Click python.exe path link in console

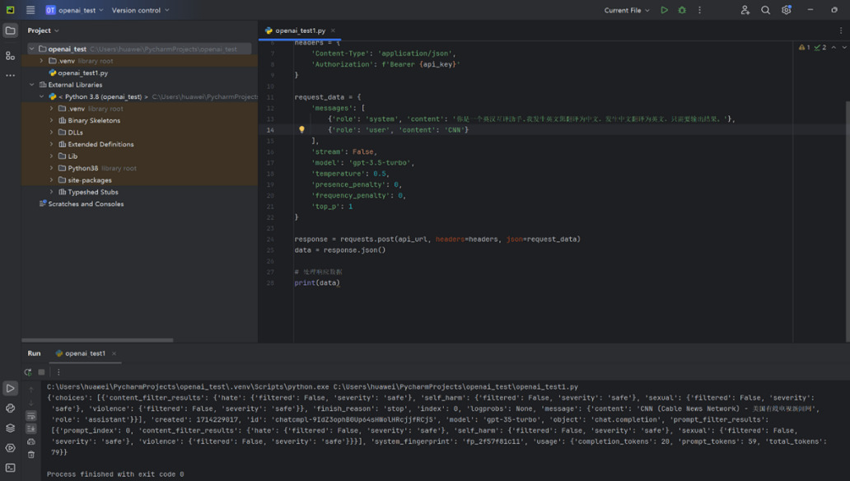pos(188,386)
